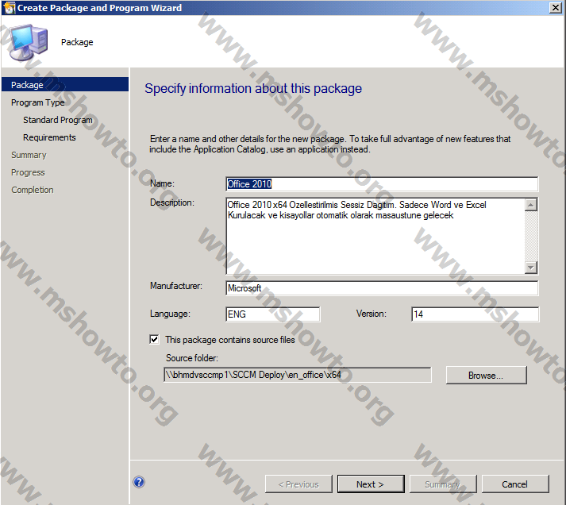Open the Requirements step in sidebar
The width and height of the screenshot is (566, 505).
coord(49,137)
